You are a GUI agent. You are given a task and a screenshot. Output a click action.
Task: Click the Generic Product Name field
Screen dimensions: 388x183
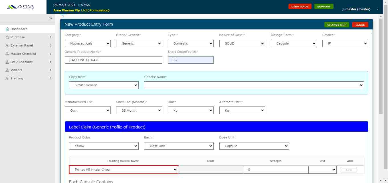click(113, 60)
